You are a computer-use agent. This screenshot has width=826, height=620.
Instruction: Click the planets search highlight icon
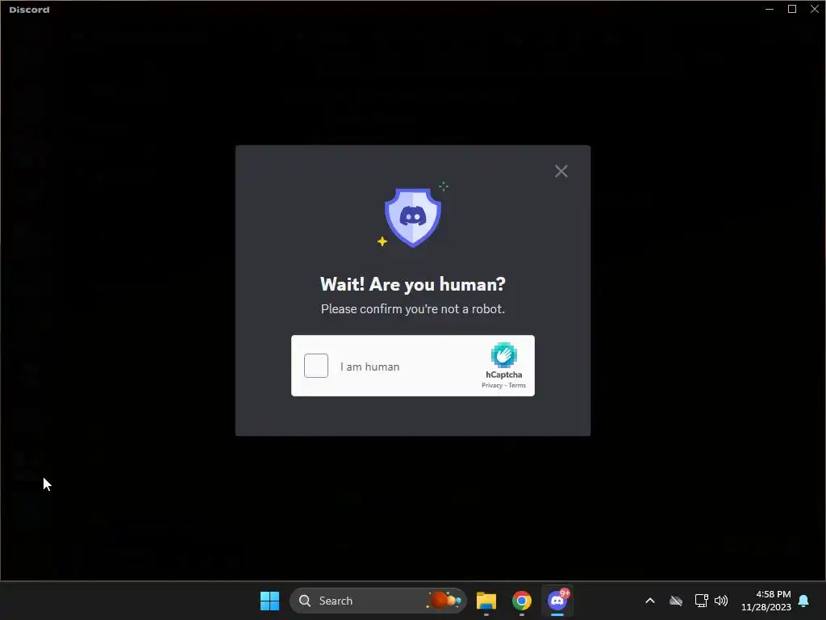(444, 601)
